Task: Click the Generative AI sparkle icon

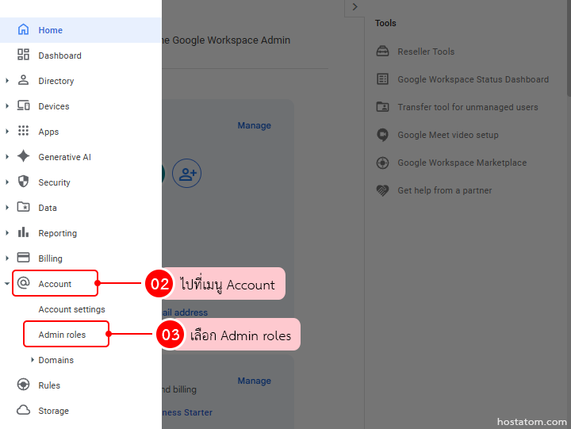Action: pos(23,156)
